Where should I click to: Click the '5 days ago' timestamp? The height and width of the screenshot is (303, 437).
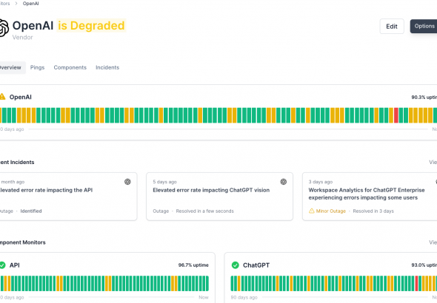click(164, 182)
